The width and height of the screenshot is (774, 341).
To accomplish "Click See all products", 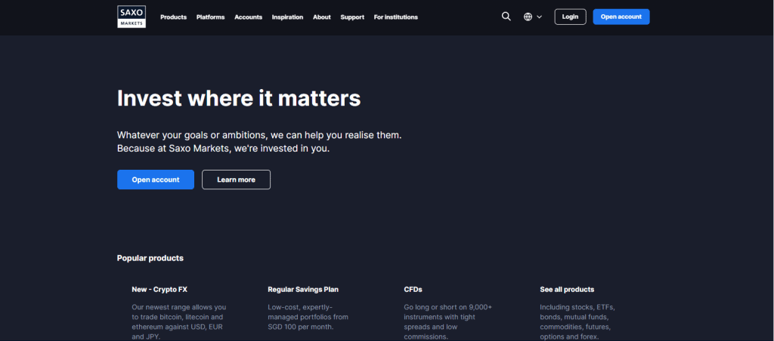I will 567,289.
